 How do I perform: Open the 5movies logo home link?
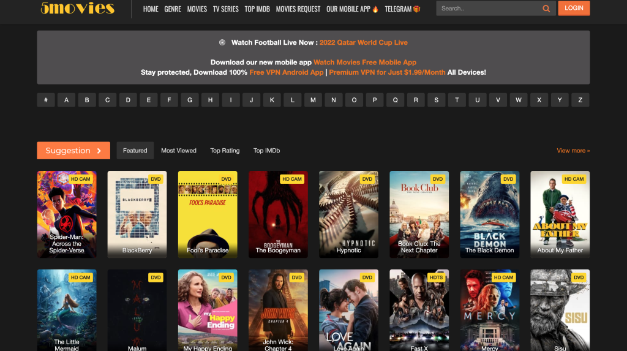point(78,8)
